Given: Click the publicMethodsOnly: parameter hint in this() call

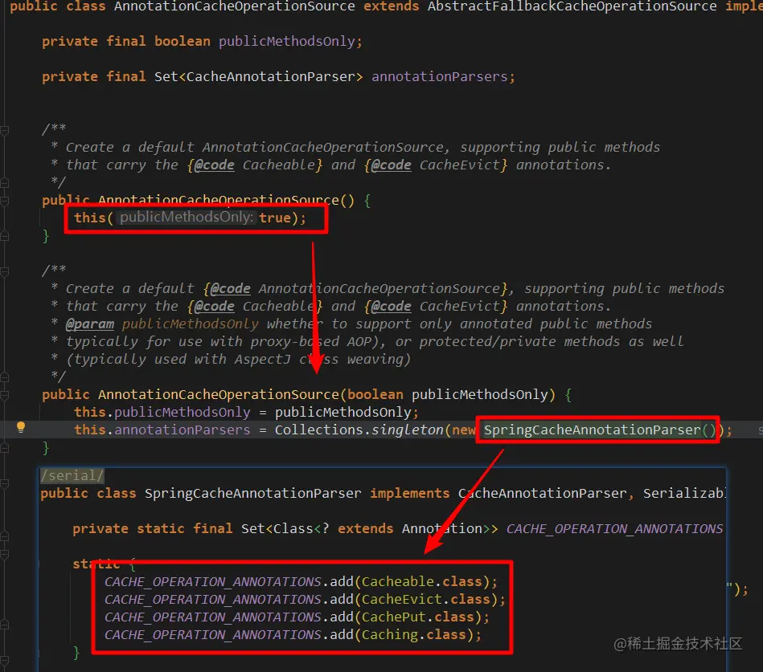Looking at the screenshot, I should click(187, 217).
